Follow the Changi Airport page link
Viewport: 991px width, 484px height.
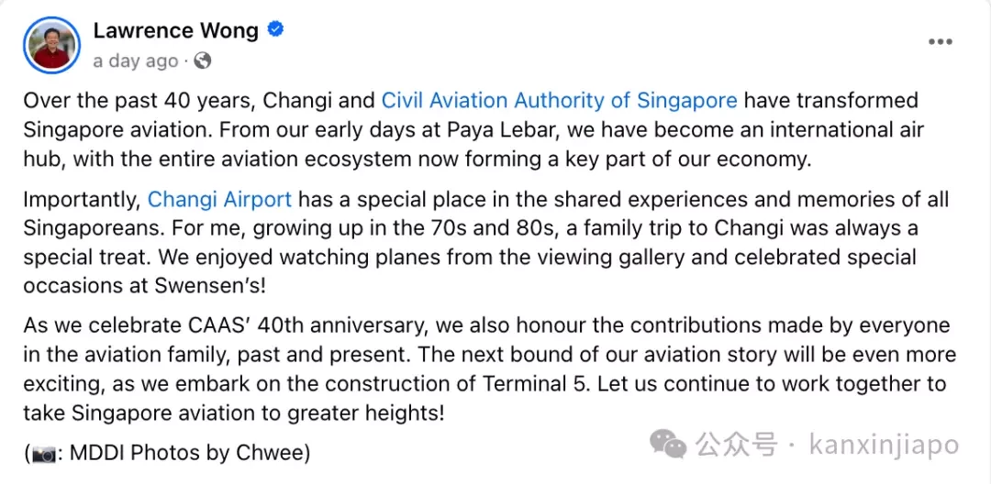220,200
